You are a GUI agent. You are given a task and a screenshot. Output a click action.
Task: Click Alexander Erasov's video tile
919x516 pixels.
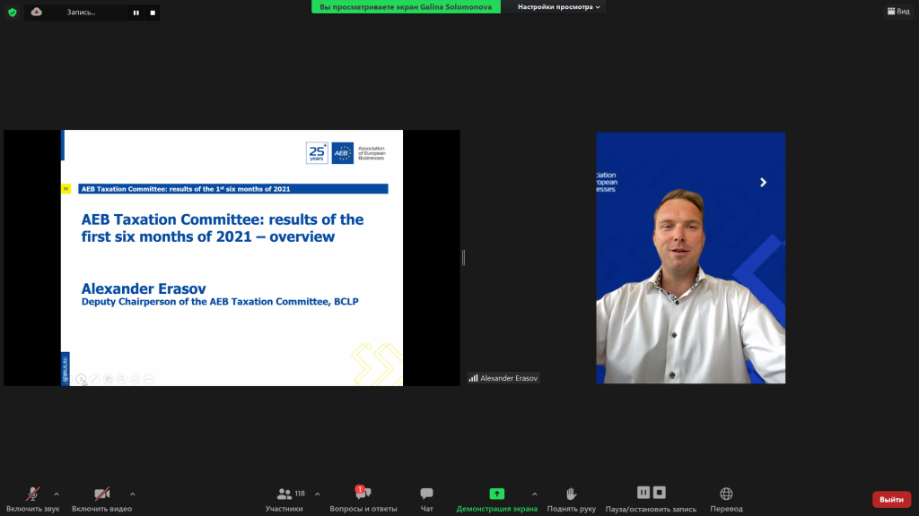(691, 258)
